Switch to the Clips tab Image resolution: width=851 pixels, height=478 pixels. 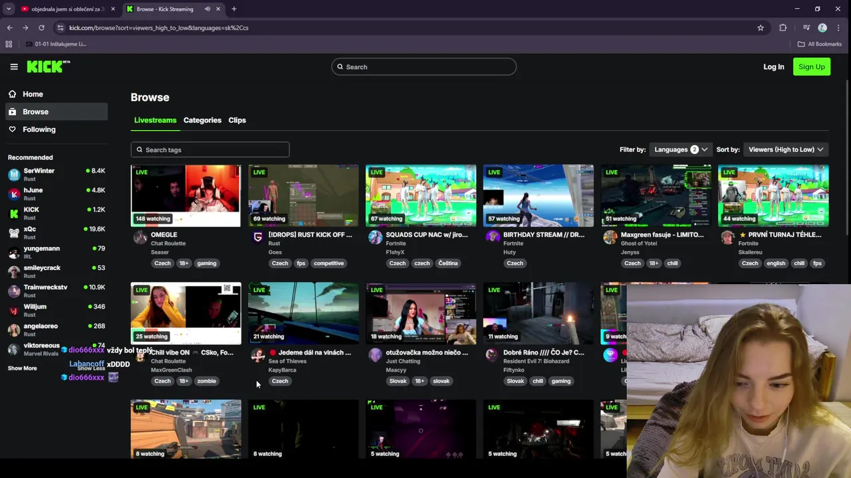(x=237, y=120)
